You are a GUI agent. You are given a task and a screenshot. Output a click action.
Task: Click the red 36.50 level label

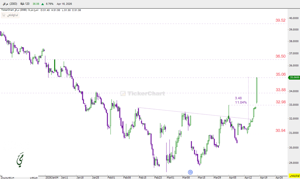280,56
